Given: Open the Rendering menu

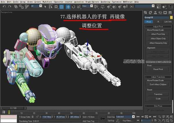Looking at the screenshot, I should click(106, 2).
